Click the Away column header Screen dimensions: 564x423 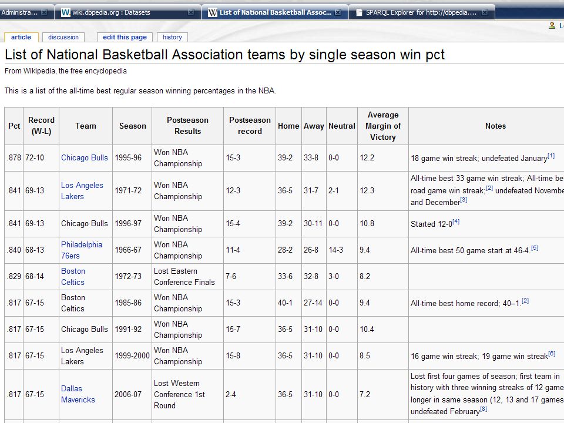point(314,126)
